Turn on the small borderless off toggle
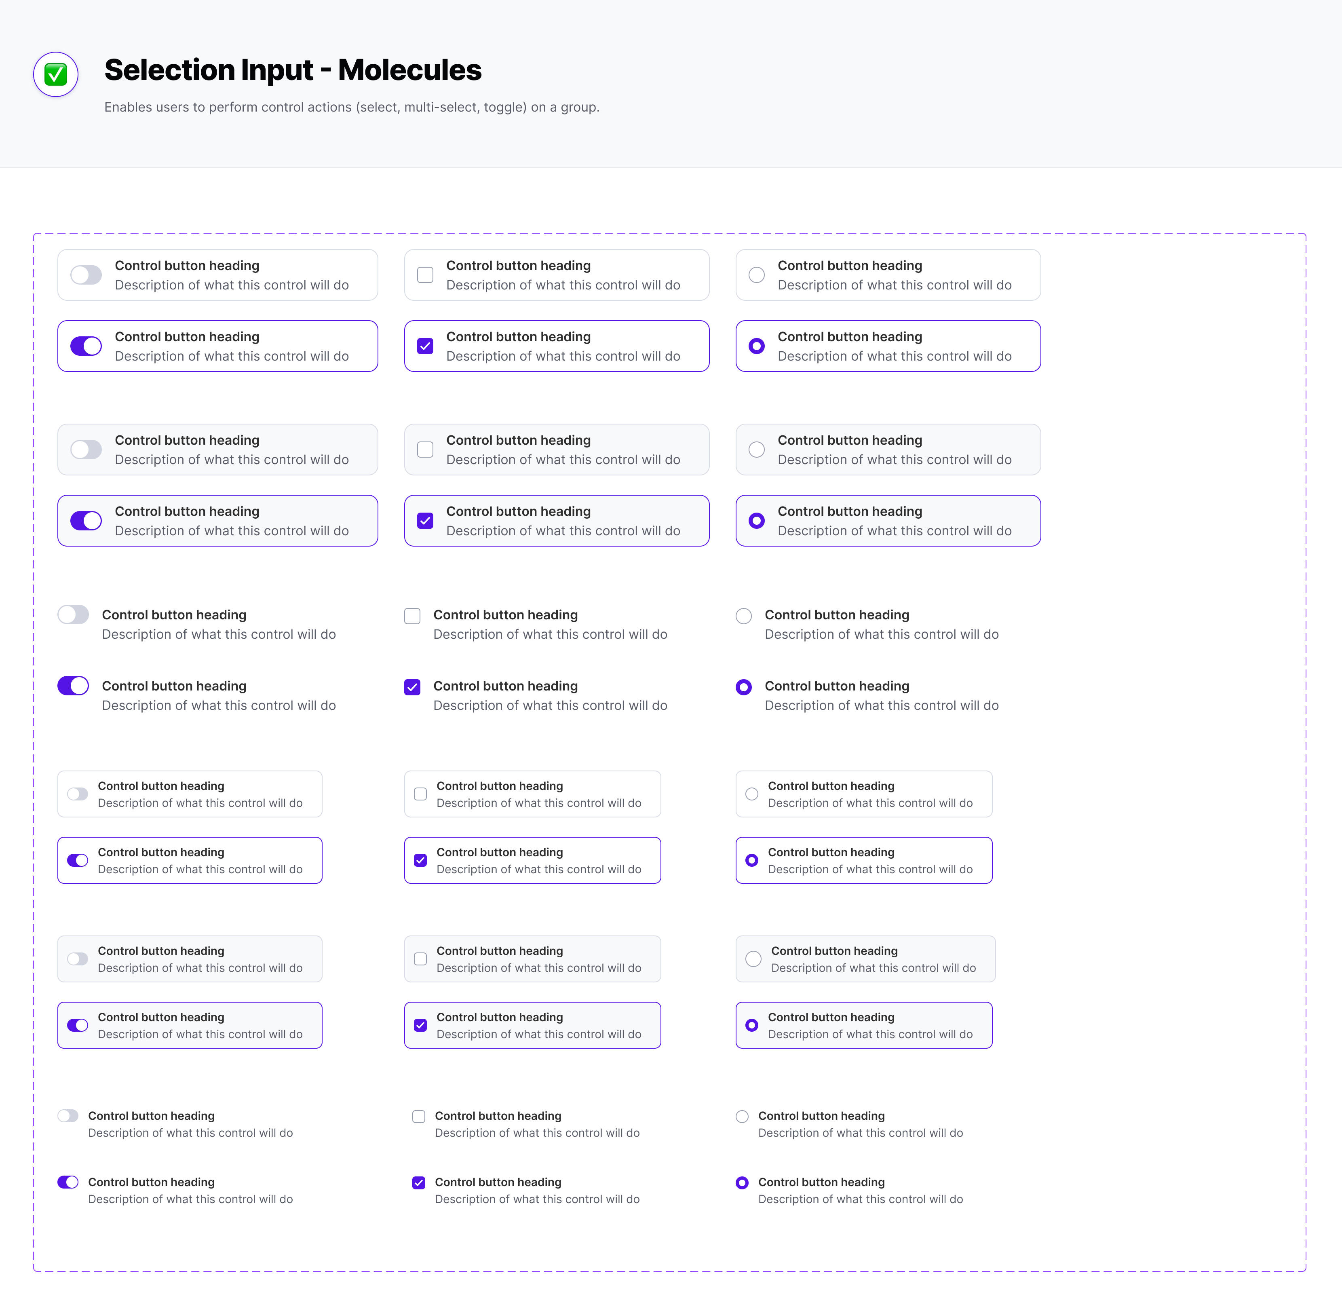Viewport: 1342px width, 1307px height. (68, 1116)
